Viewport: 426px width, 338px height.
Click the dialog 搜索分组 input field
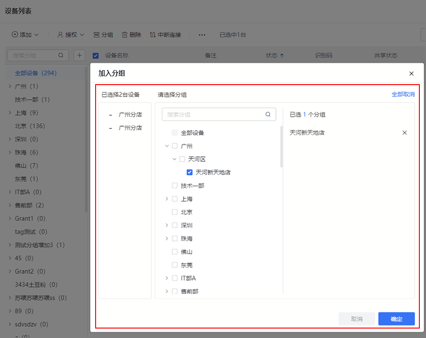[x=219, y=114]
